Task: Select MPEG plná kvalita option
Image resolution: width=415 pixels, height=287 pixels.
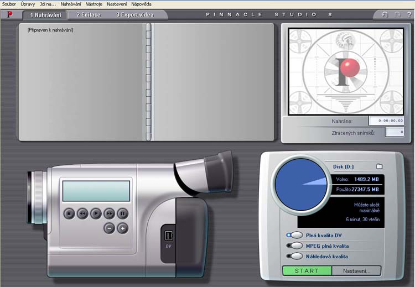Action: click(x=297, y=246)
